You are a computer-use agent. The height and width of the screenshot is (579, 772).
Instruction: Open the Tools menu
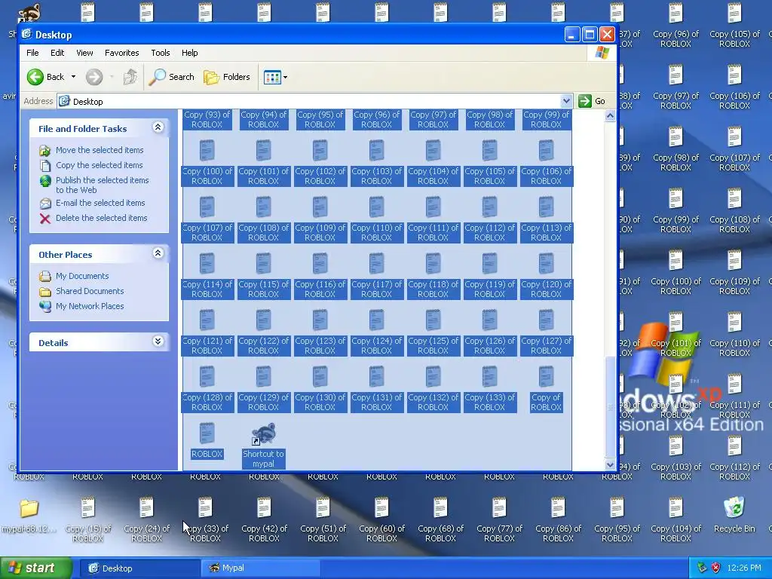(x=161, y=53)
